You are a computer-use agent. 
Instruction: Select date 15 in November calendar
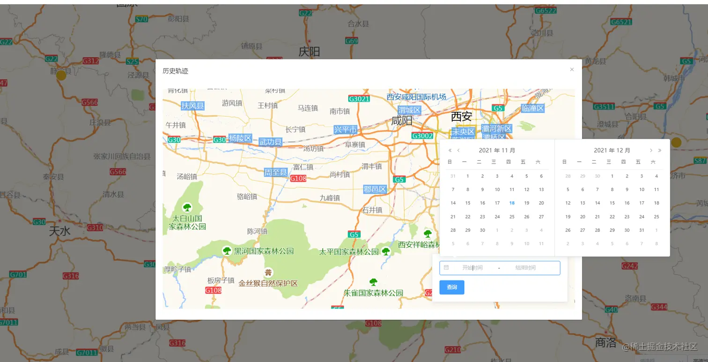click(x=467, y=203)
